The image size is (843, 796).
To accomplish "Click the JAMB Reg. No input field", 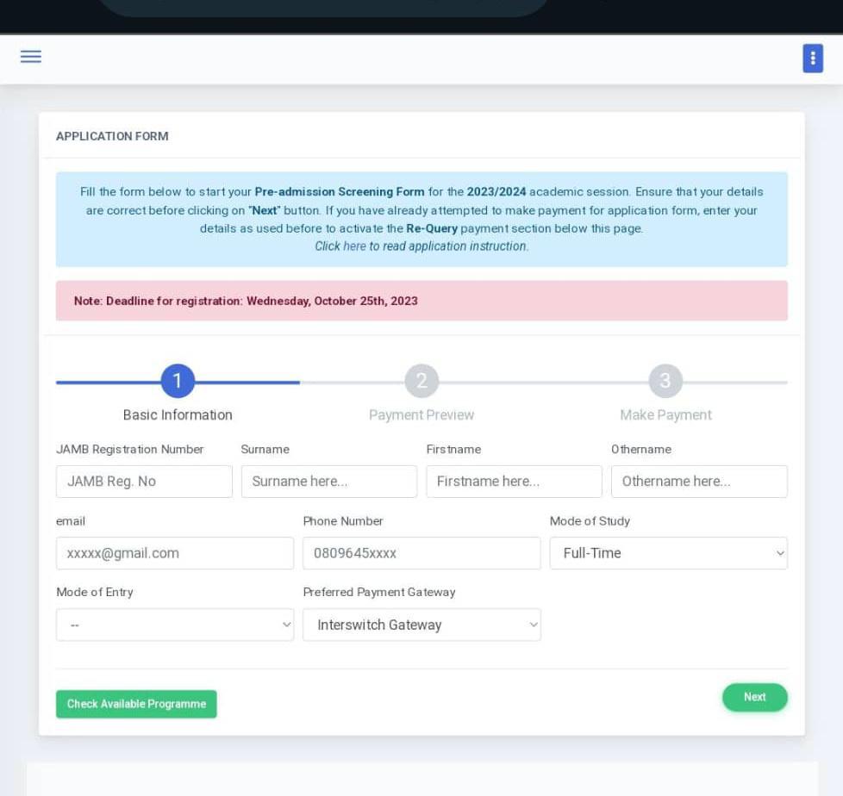I will point(144,482).
